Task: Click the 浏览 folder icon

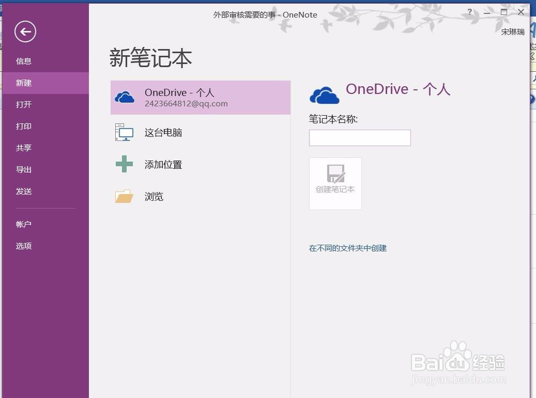Action: click(x=124, y=196)
